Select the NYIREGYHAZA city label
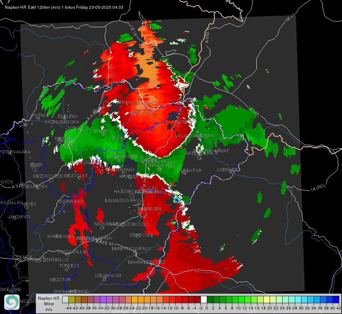342x314 pixels. tap(157, 161)
